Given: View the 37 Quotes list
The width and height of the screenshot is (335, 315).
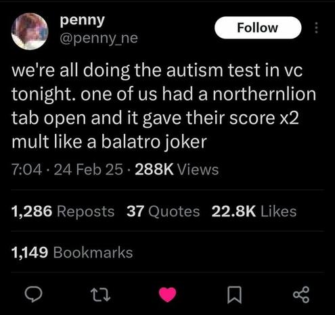Looking at the screenshot, I should point(163,212).
